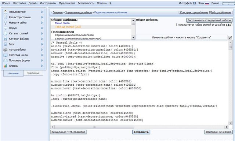Expand the Форум submenu arrow
The width and height of the screenshot is (235, 141).
(x=42, y=28)
